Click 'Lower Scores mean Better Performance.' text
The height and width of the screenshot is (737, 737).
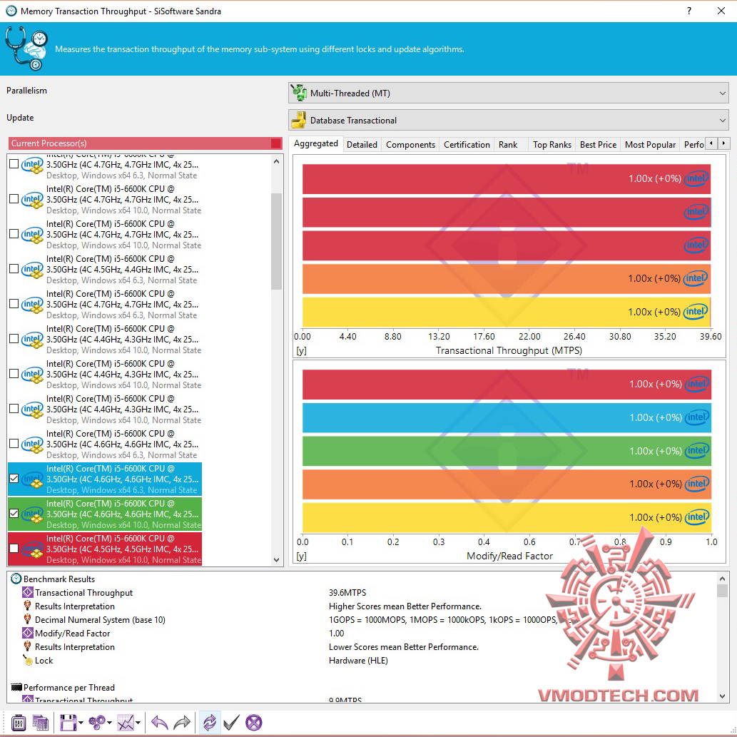point(403,647)
